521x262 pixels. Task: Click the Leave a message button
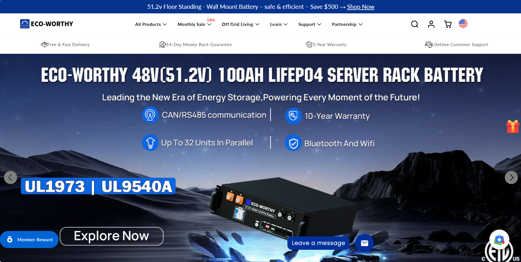(x=318, y=243)
